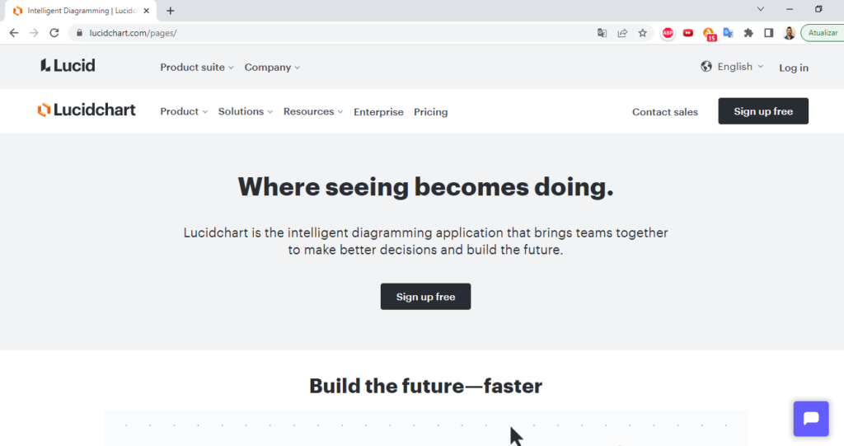Open the Solutions menu
The image size is (844, 446).
point(246,111)
